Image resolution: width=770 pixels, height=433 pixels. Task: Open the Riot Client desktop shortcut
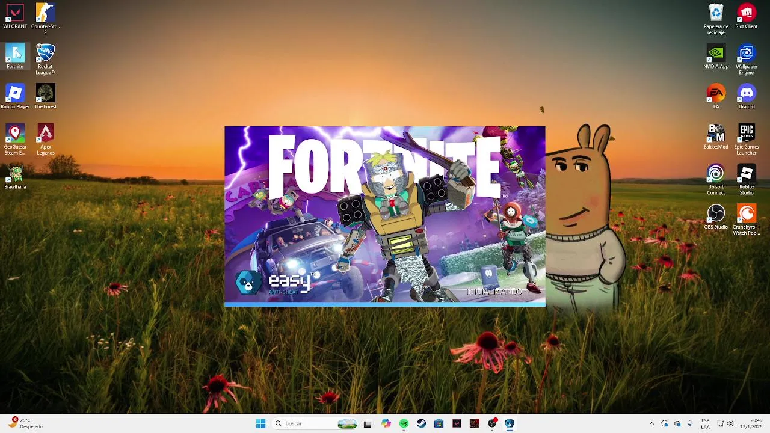[x=746, y=16]
